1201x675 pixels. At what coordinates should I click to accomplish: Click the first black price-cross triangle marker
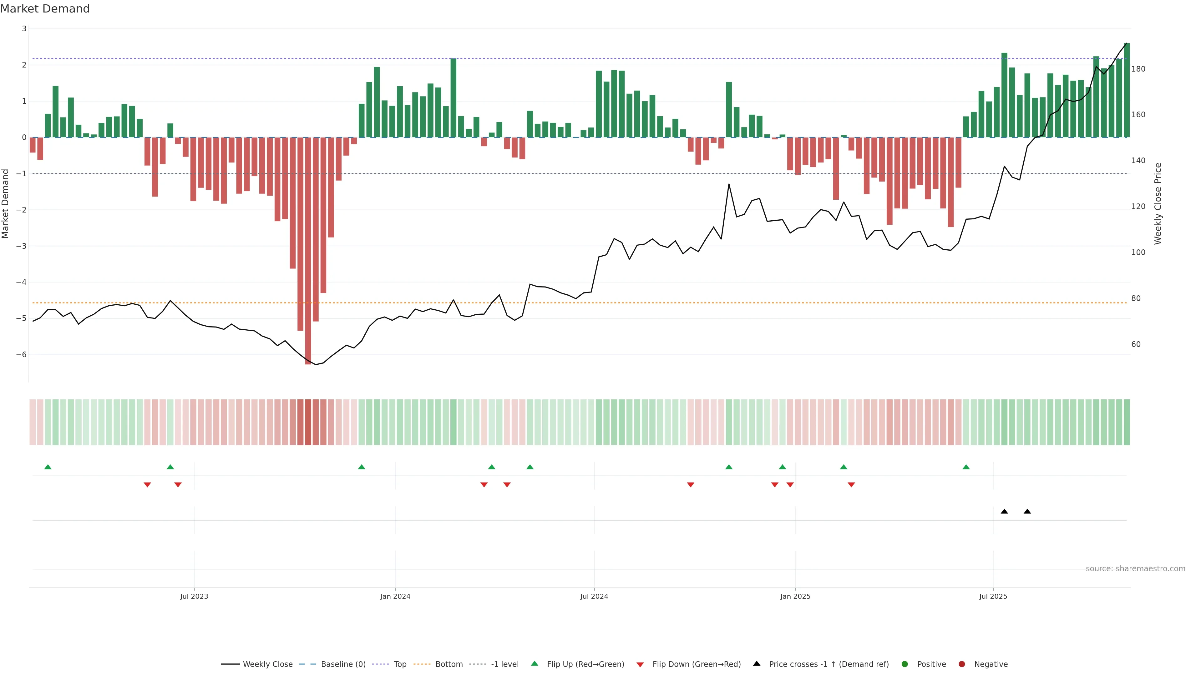pyautogui.click(x=1004, y=512)
